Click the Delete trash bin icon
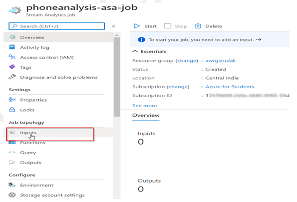Viewport: 297px width, 202px height. pyautogui.click(x=198, y=26)
